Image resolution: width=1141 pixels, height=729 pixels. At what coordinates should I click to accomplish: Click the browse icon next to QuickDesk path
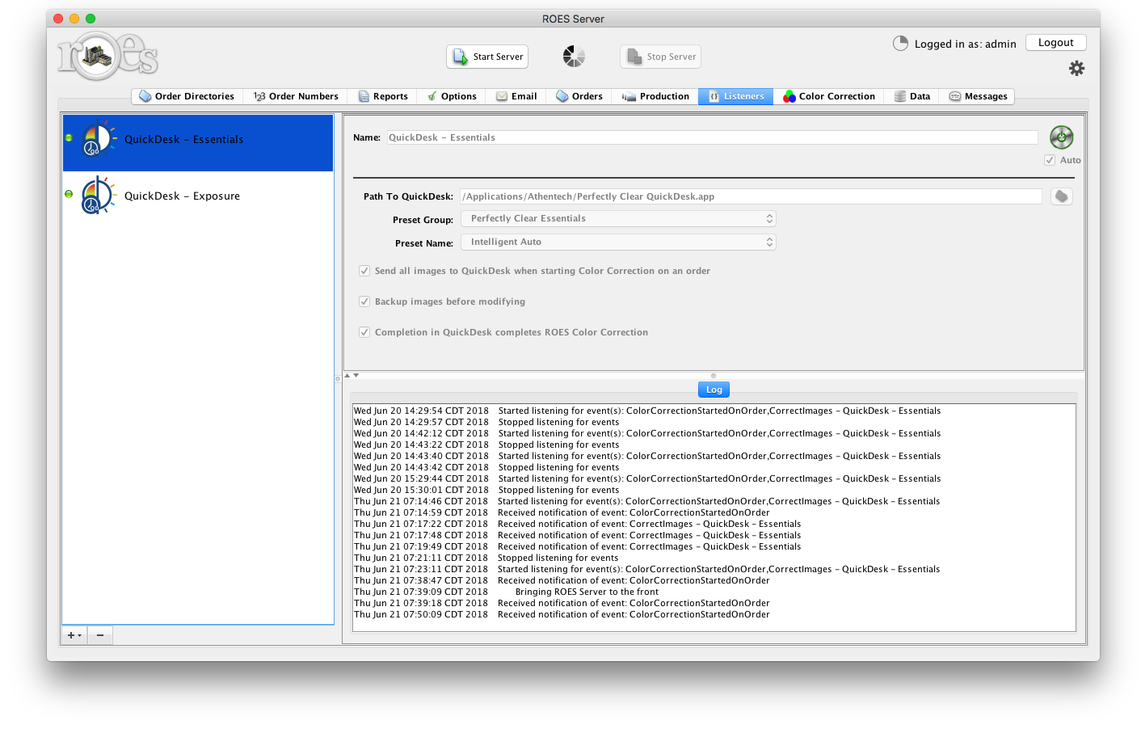[1061, 196]
